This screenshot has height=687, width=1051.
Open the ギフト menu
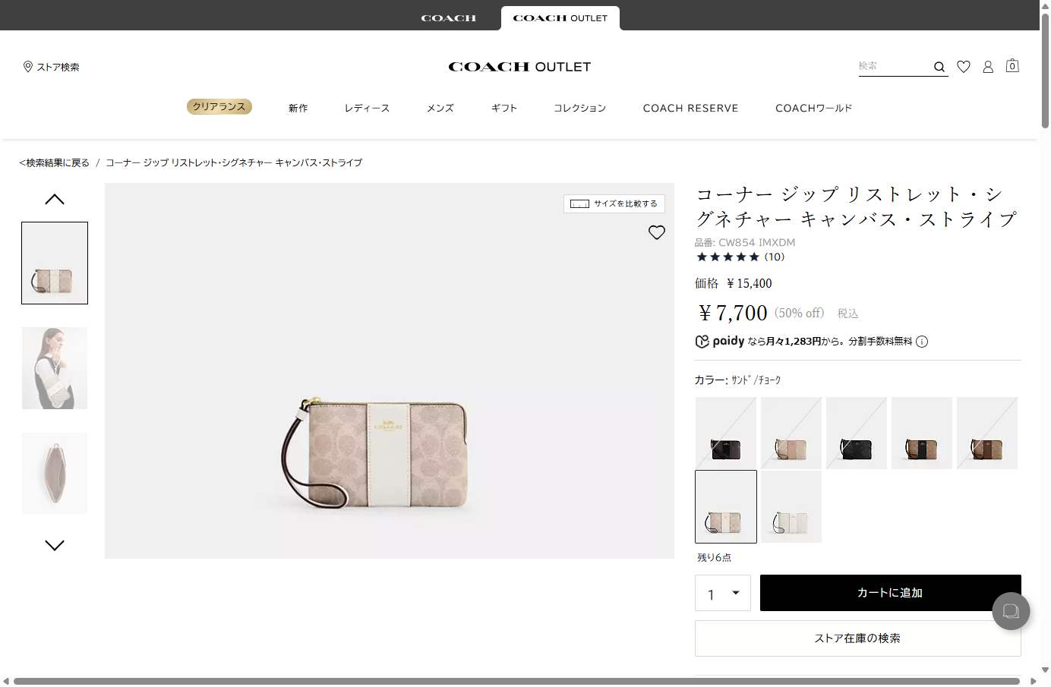click(504, 109)
